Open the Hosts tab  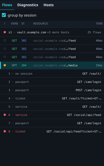point(49,5)
